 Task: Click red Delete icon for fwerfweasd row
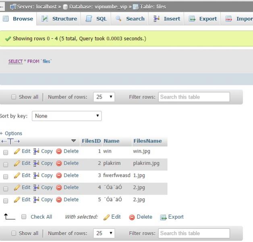(59, 176)
